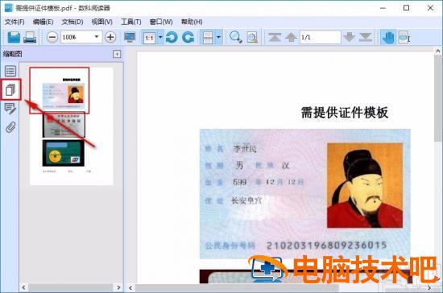
Task: Maximize the reader window
Action: pos(406,8)
